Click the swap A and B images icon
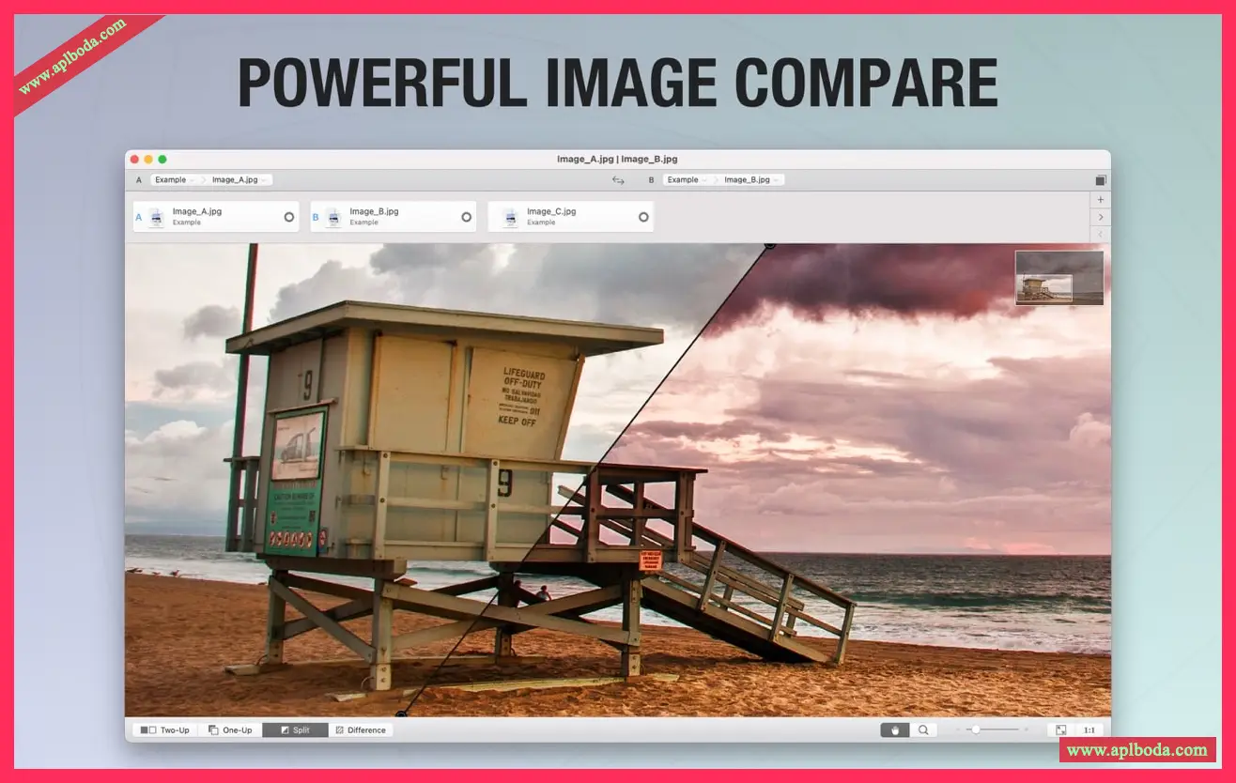Screen dimensions: 1236x783 tap(618, 180)
